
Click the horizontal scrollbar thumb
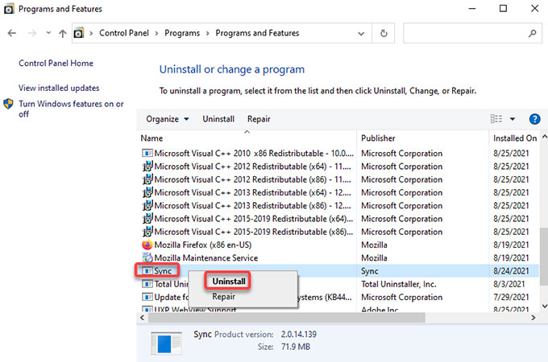287,318
